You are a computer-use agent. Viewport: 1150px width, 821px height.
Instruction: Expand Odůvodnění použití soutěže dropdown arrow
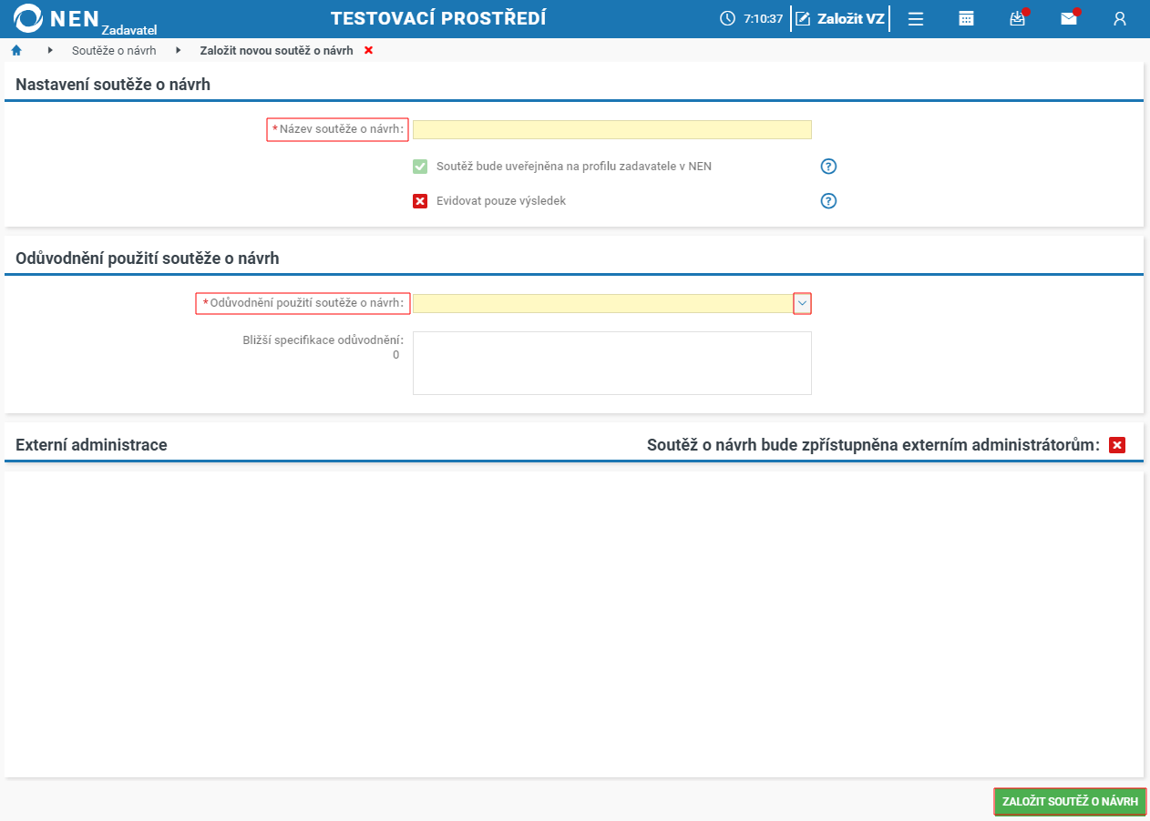(x=802, y=303)
